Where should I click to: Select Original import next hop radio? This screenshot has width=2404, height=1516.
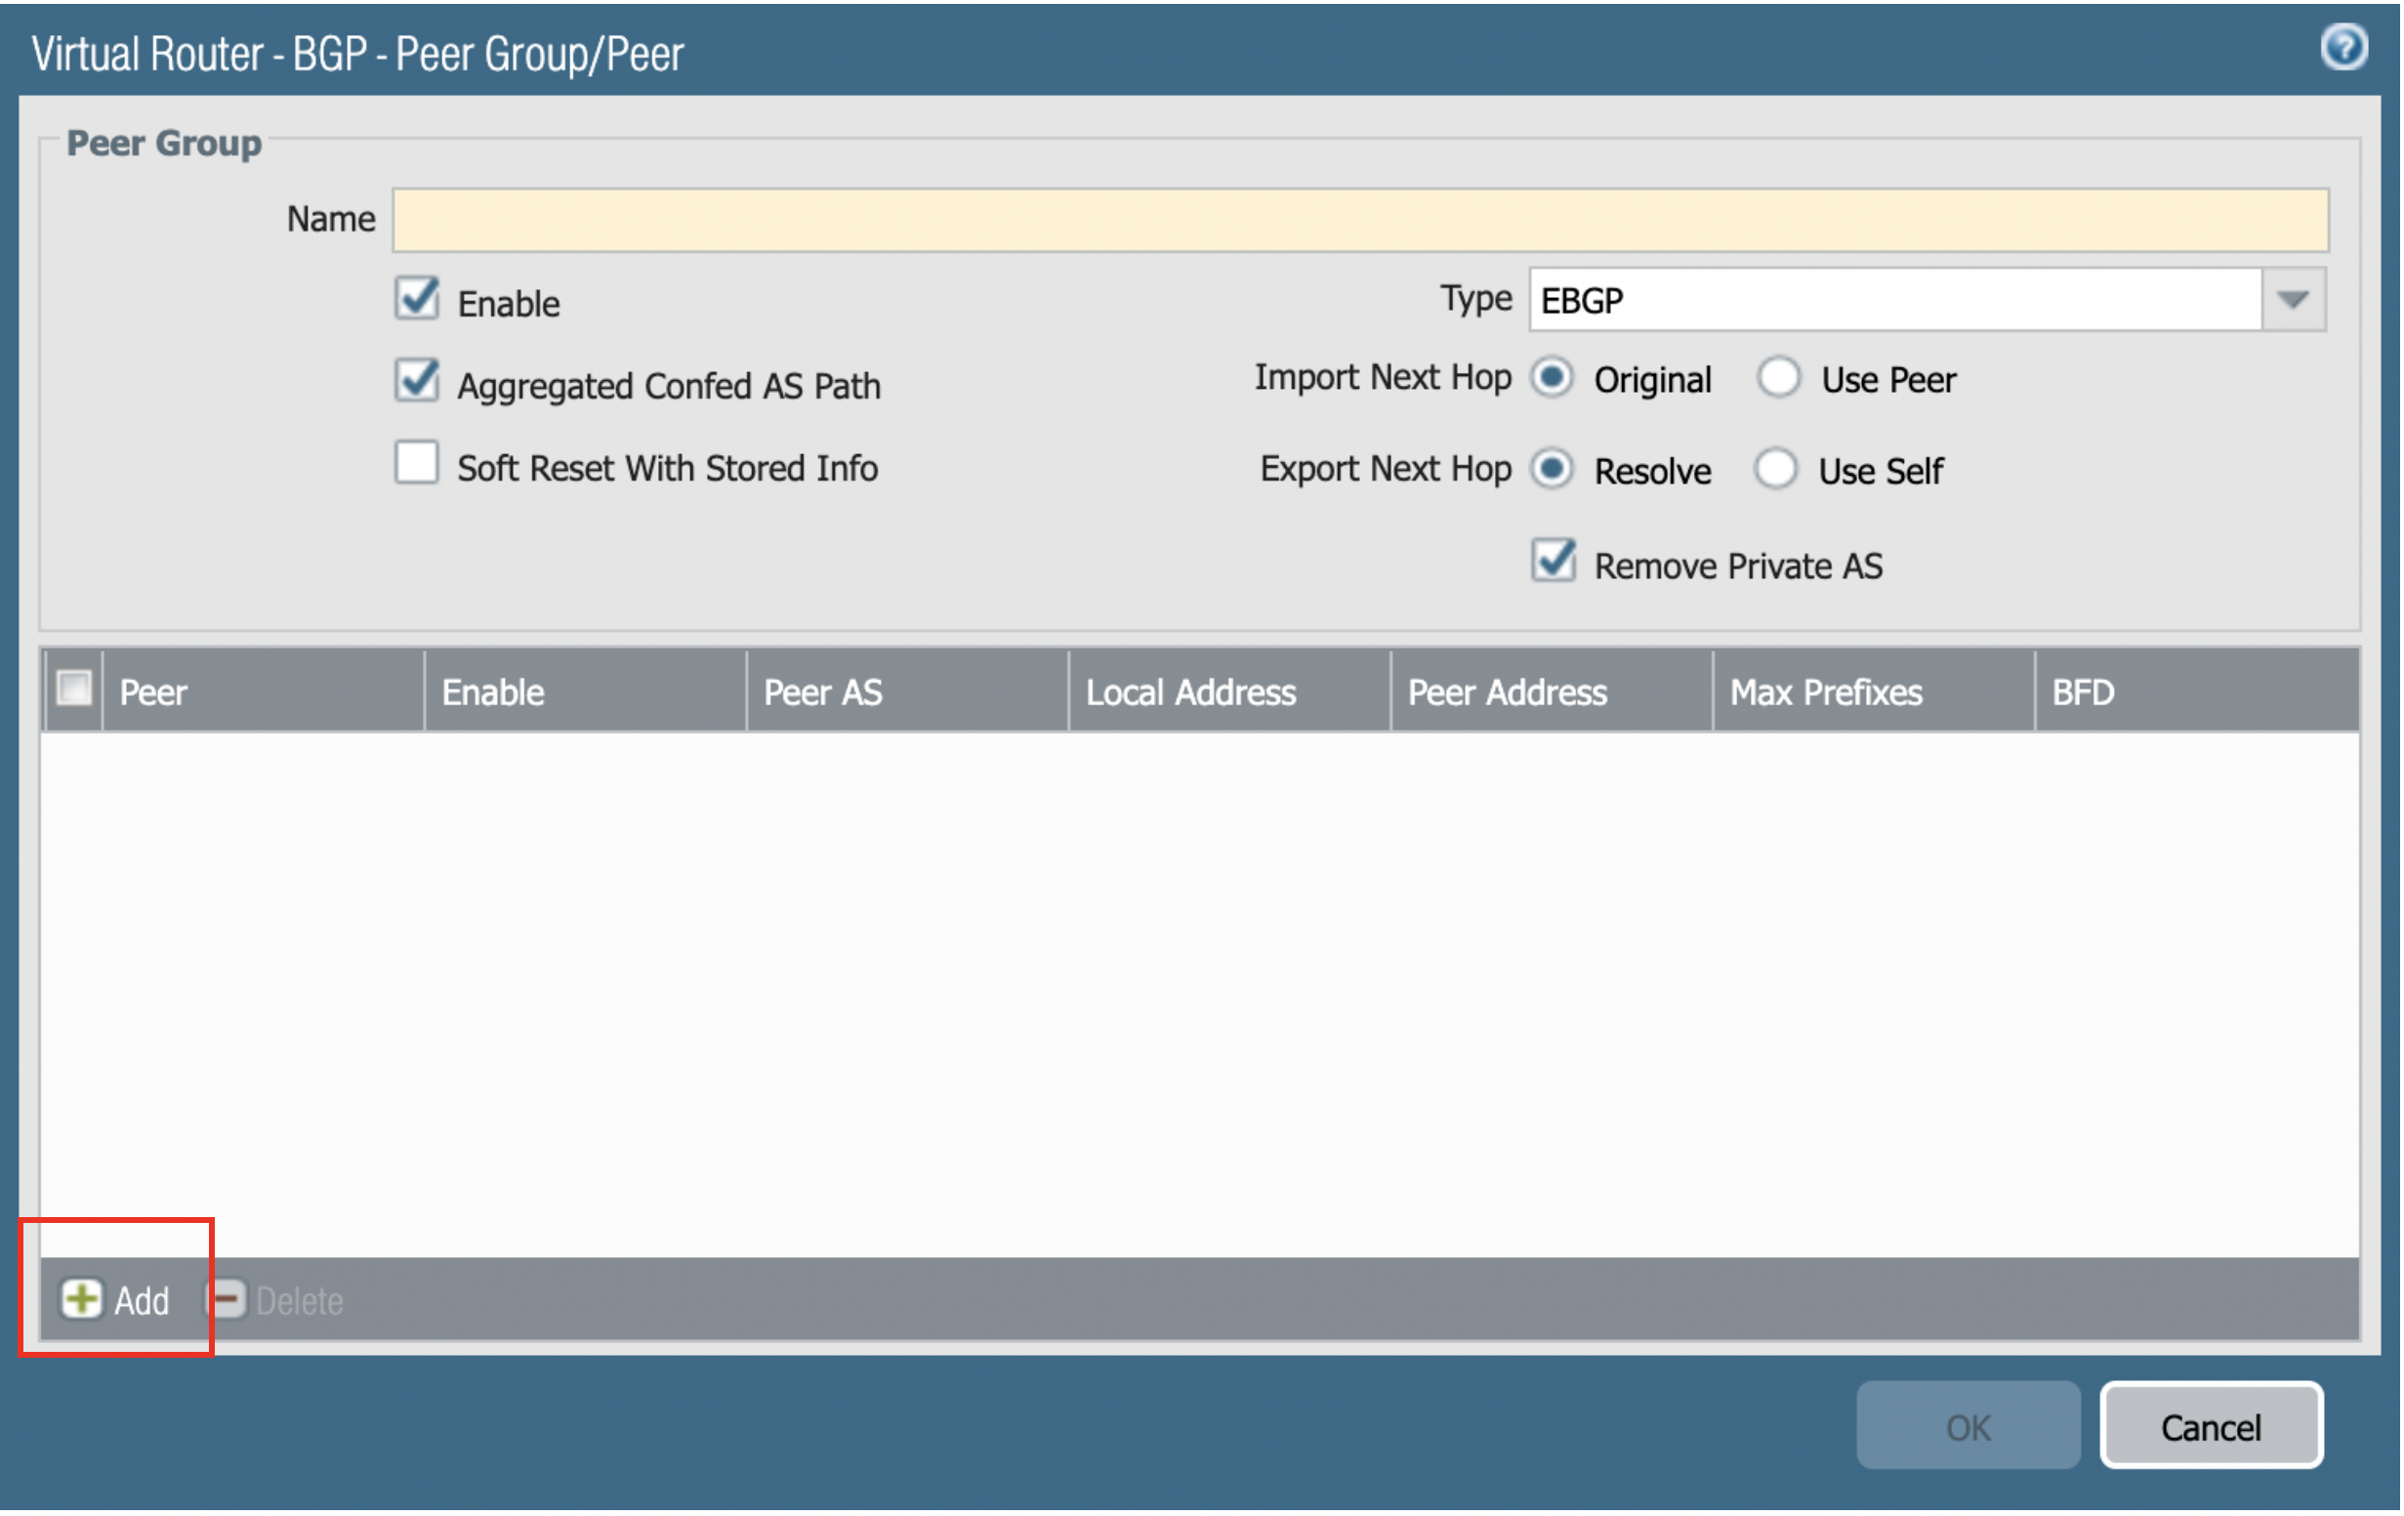pos(1552,378)
